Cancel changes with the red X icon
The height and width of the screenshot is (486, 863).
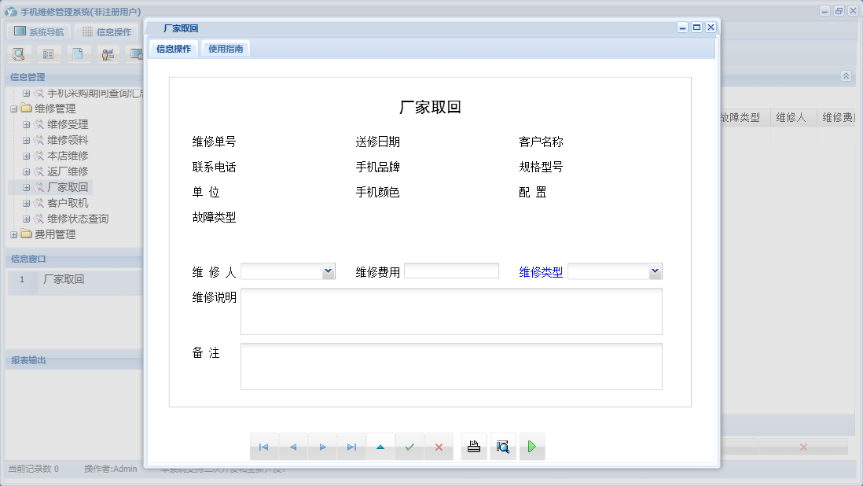439,447
